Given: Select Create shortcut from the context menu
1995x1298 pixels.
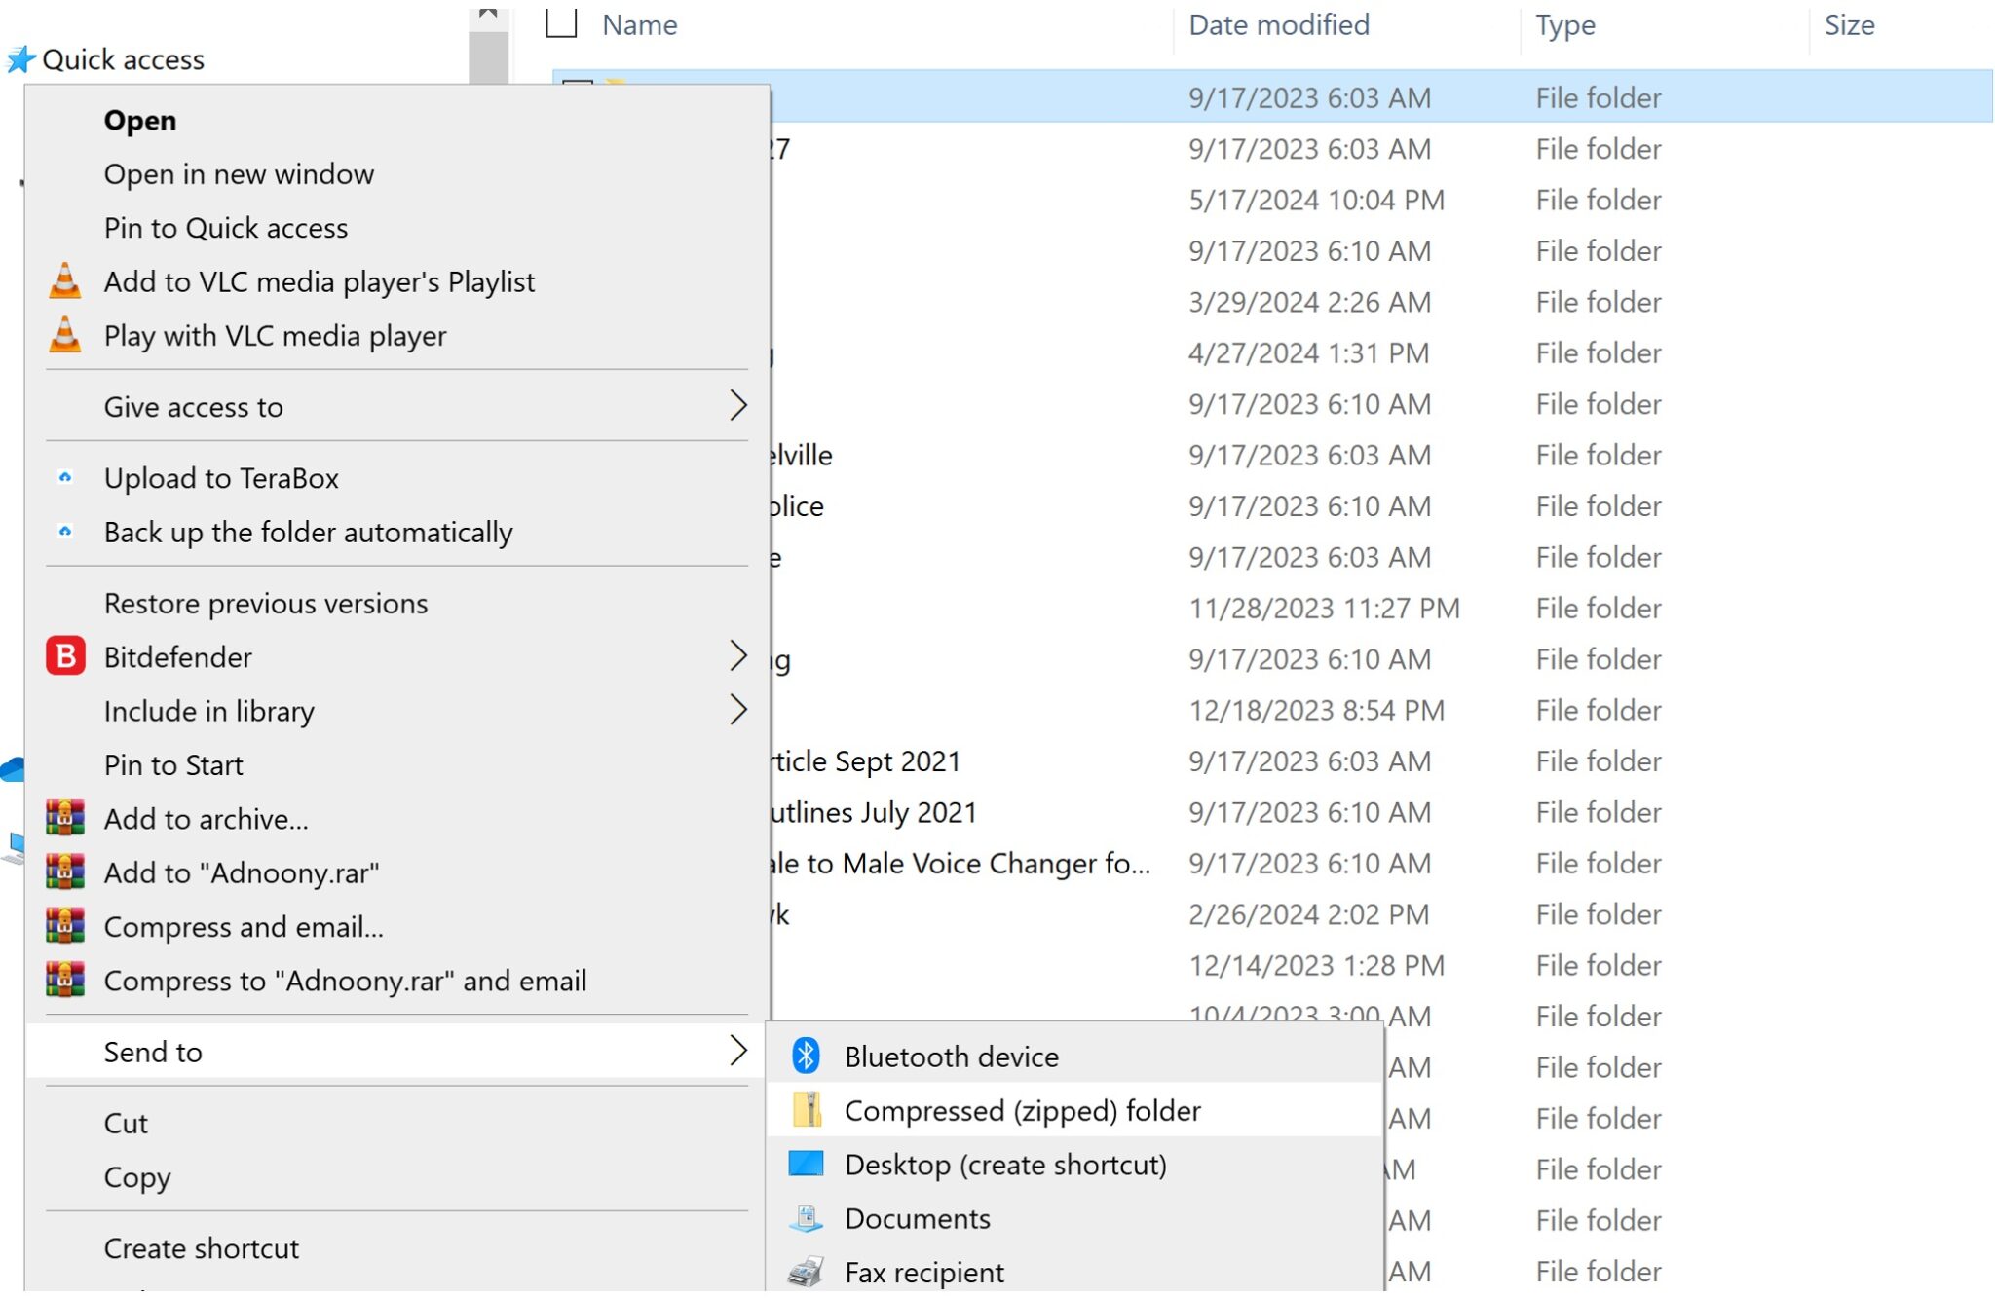Looking at the screenshot, I should [202, 1248].
